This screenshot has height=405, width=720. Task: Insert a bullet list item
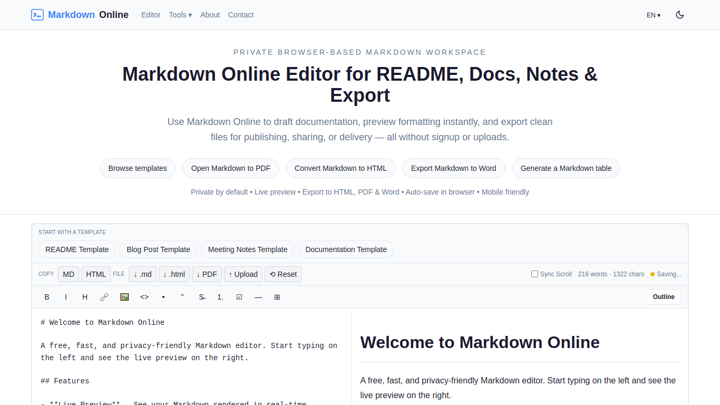pyautogui.click(x=163, y=297)
